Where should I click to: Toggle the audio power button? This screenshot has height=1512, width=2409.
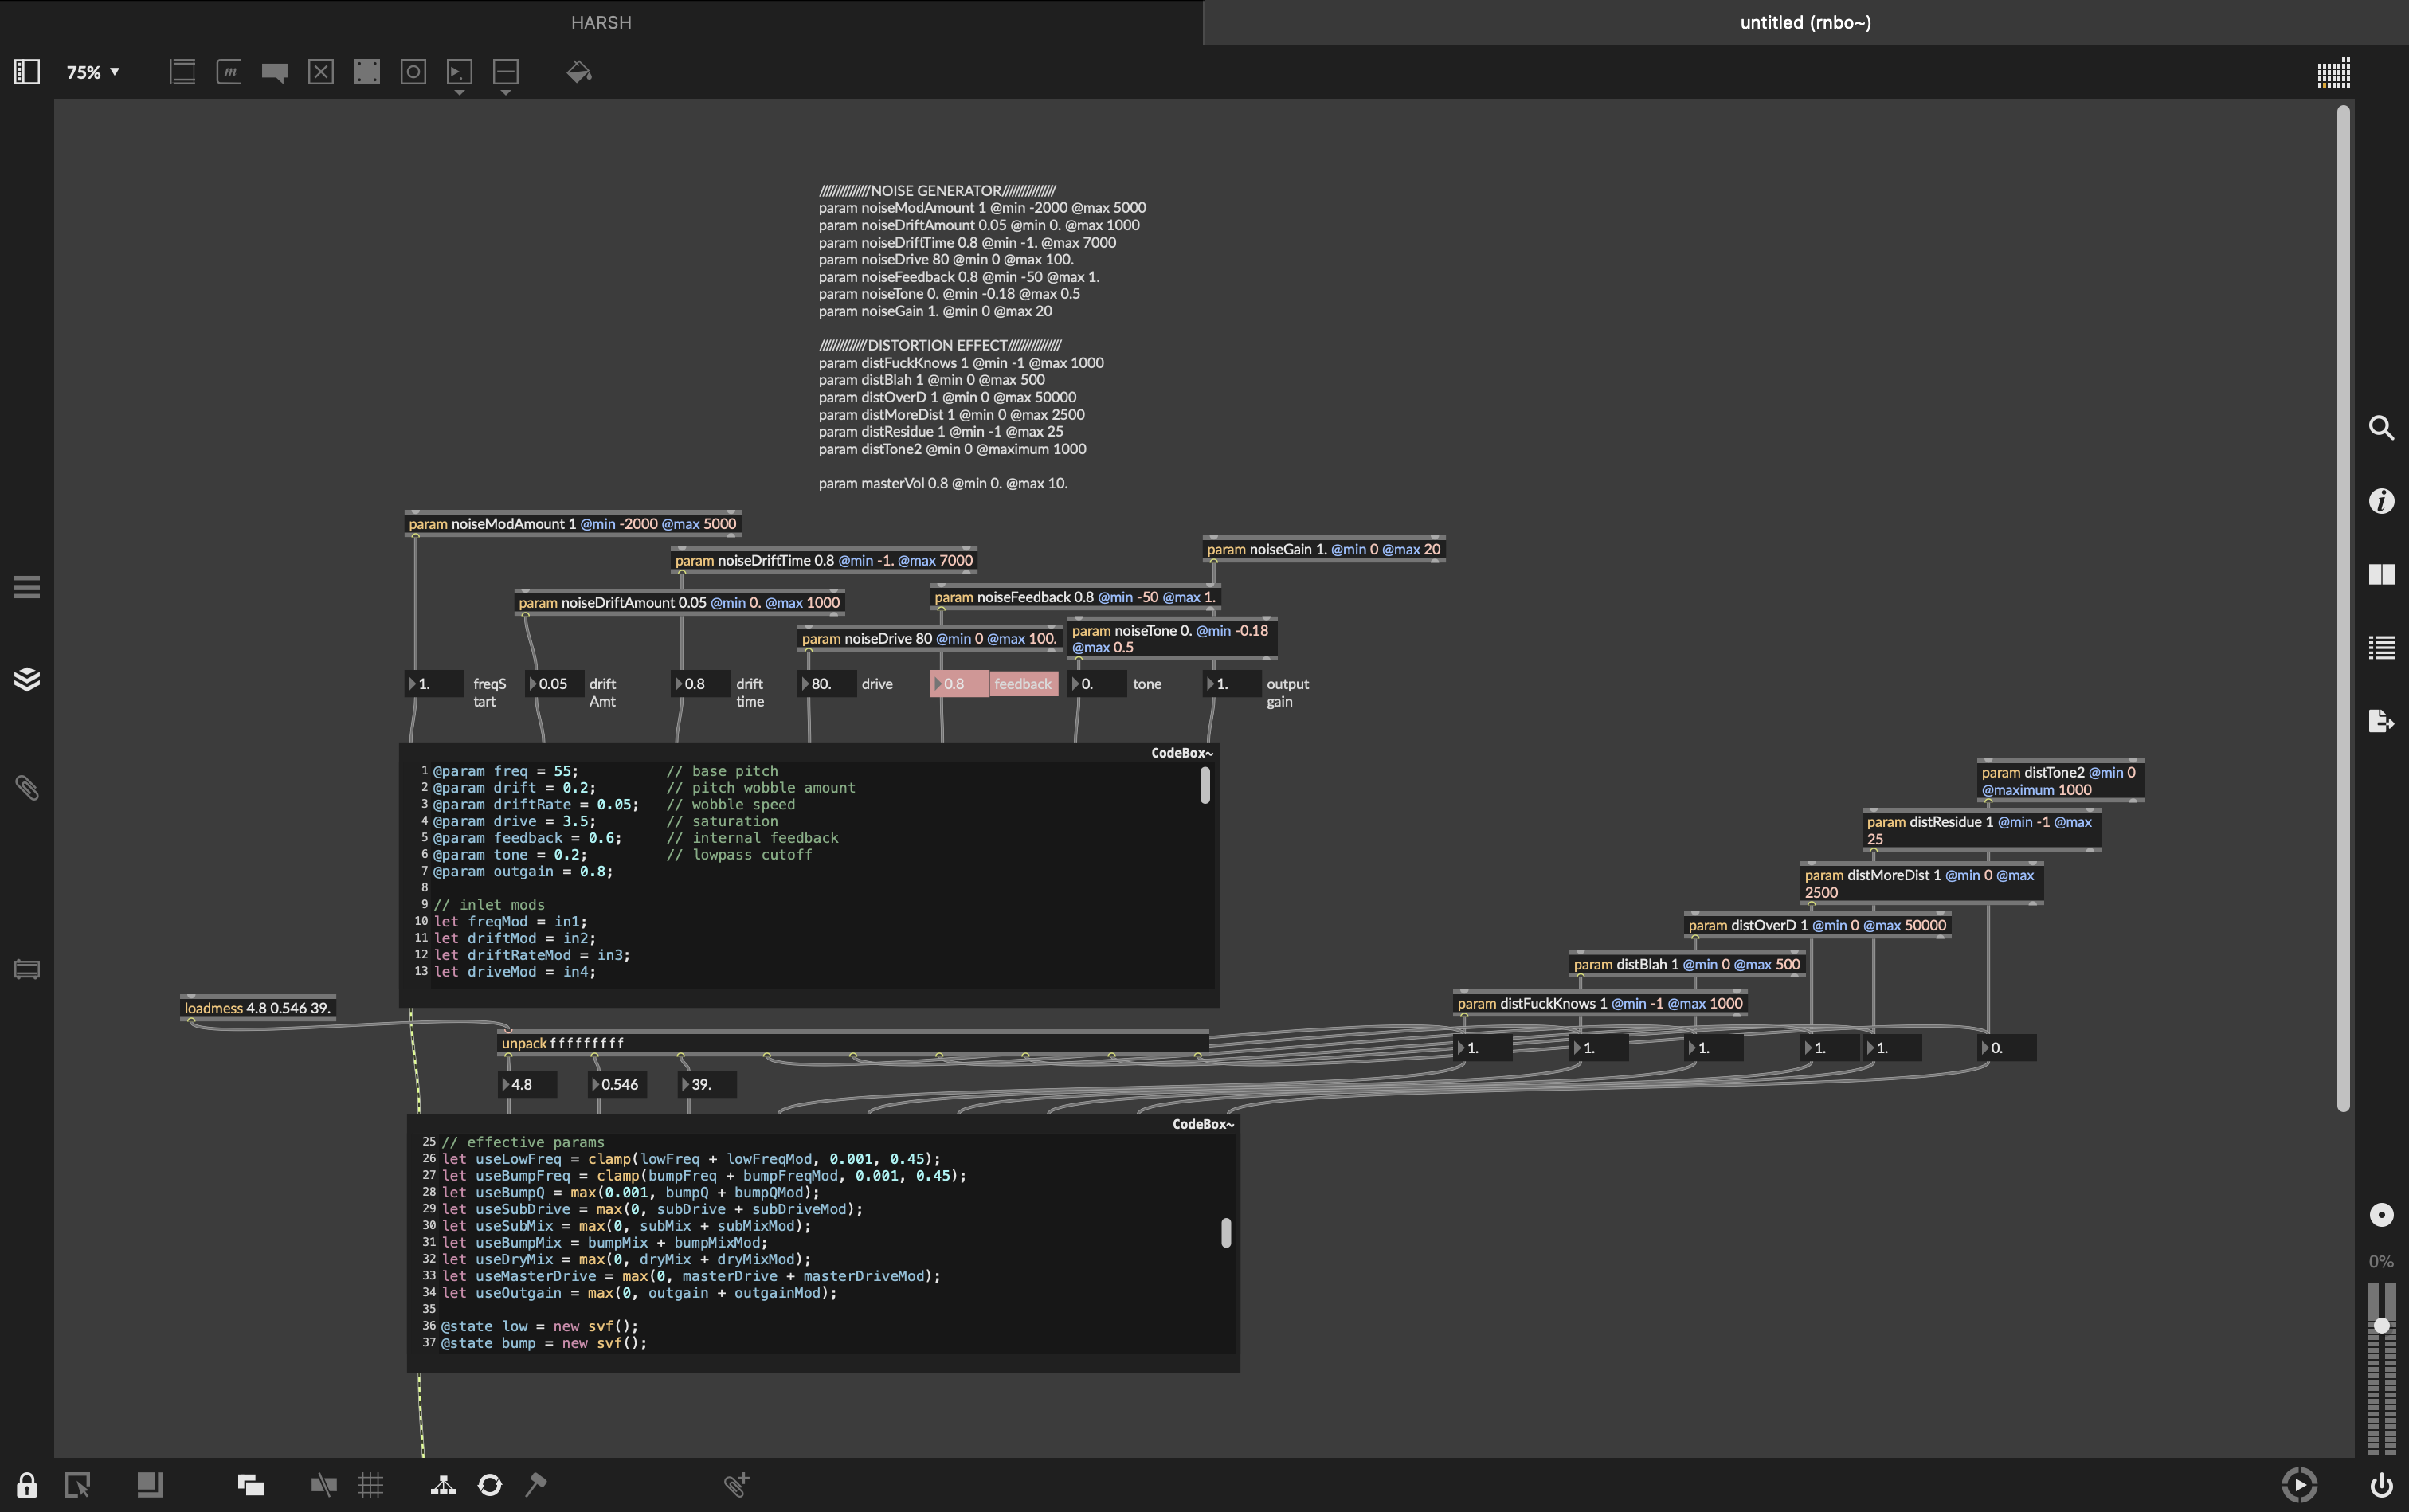point(2381,1484)
